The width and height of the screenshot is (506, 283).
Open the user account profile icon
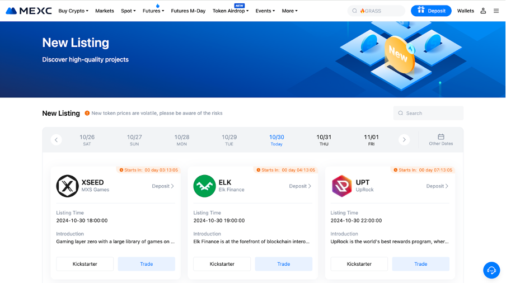483,11
